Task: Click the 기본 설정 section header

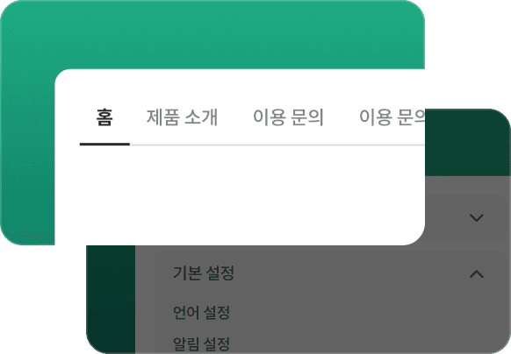Action: [204, 273]
